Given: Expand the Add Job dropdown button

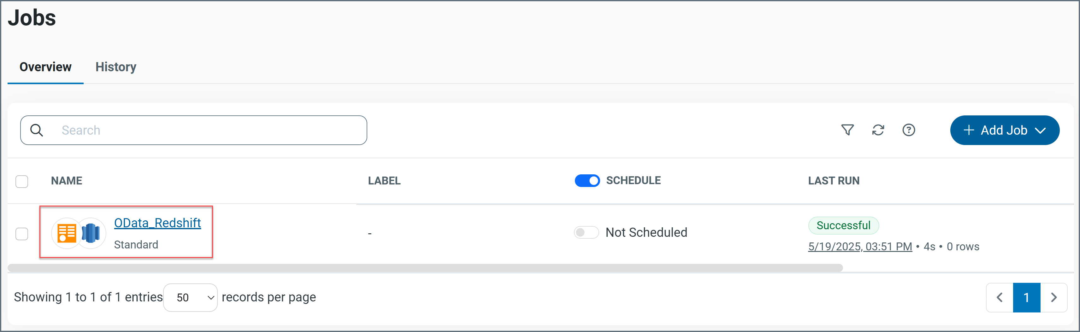Looking at the screenshot, I should [x=1005, y=130].
